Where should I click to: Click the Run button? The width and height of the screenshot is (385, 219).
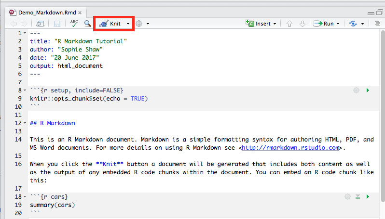pyautogui.click(x=324, y=24)
